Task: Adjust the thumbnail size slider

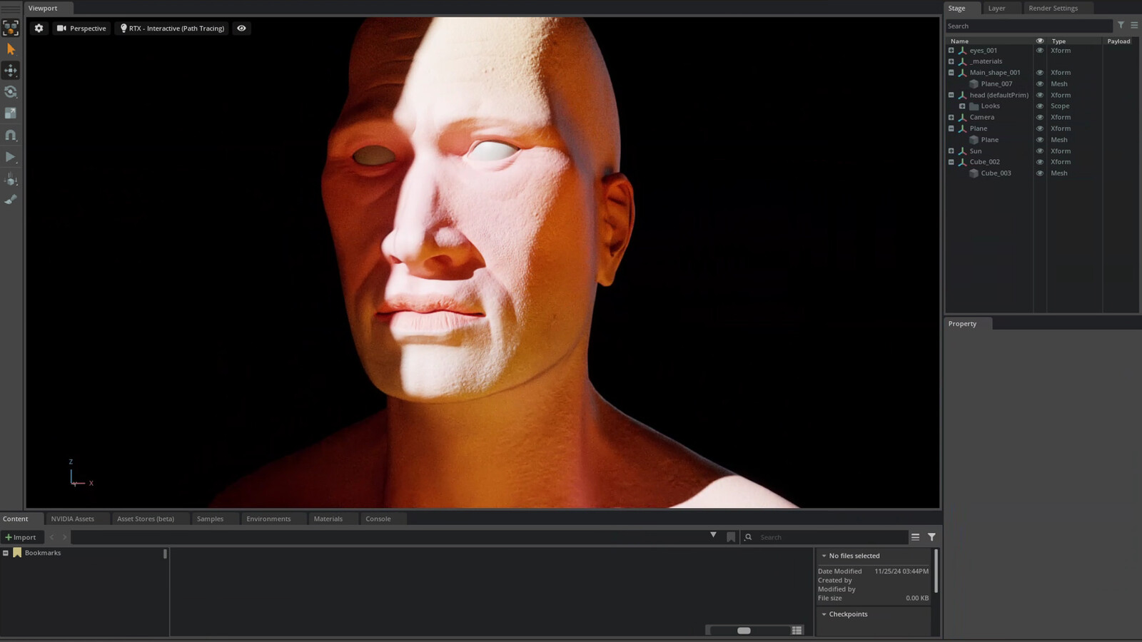Action: (x=744, y=631)
